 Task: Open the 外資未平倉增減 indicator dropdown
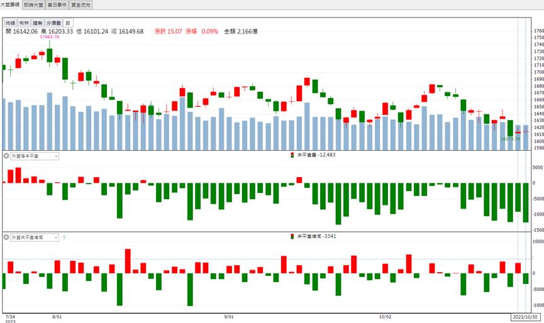[35, 238]
